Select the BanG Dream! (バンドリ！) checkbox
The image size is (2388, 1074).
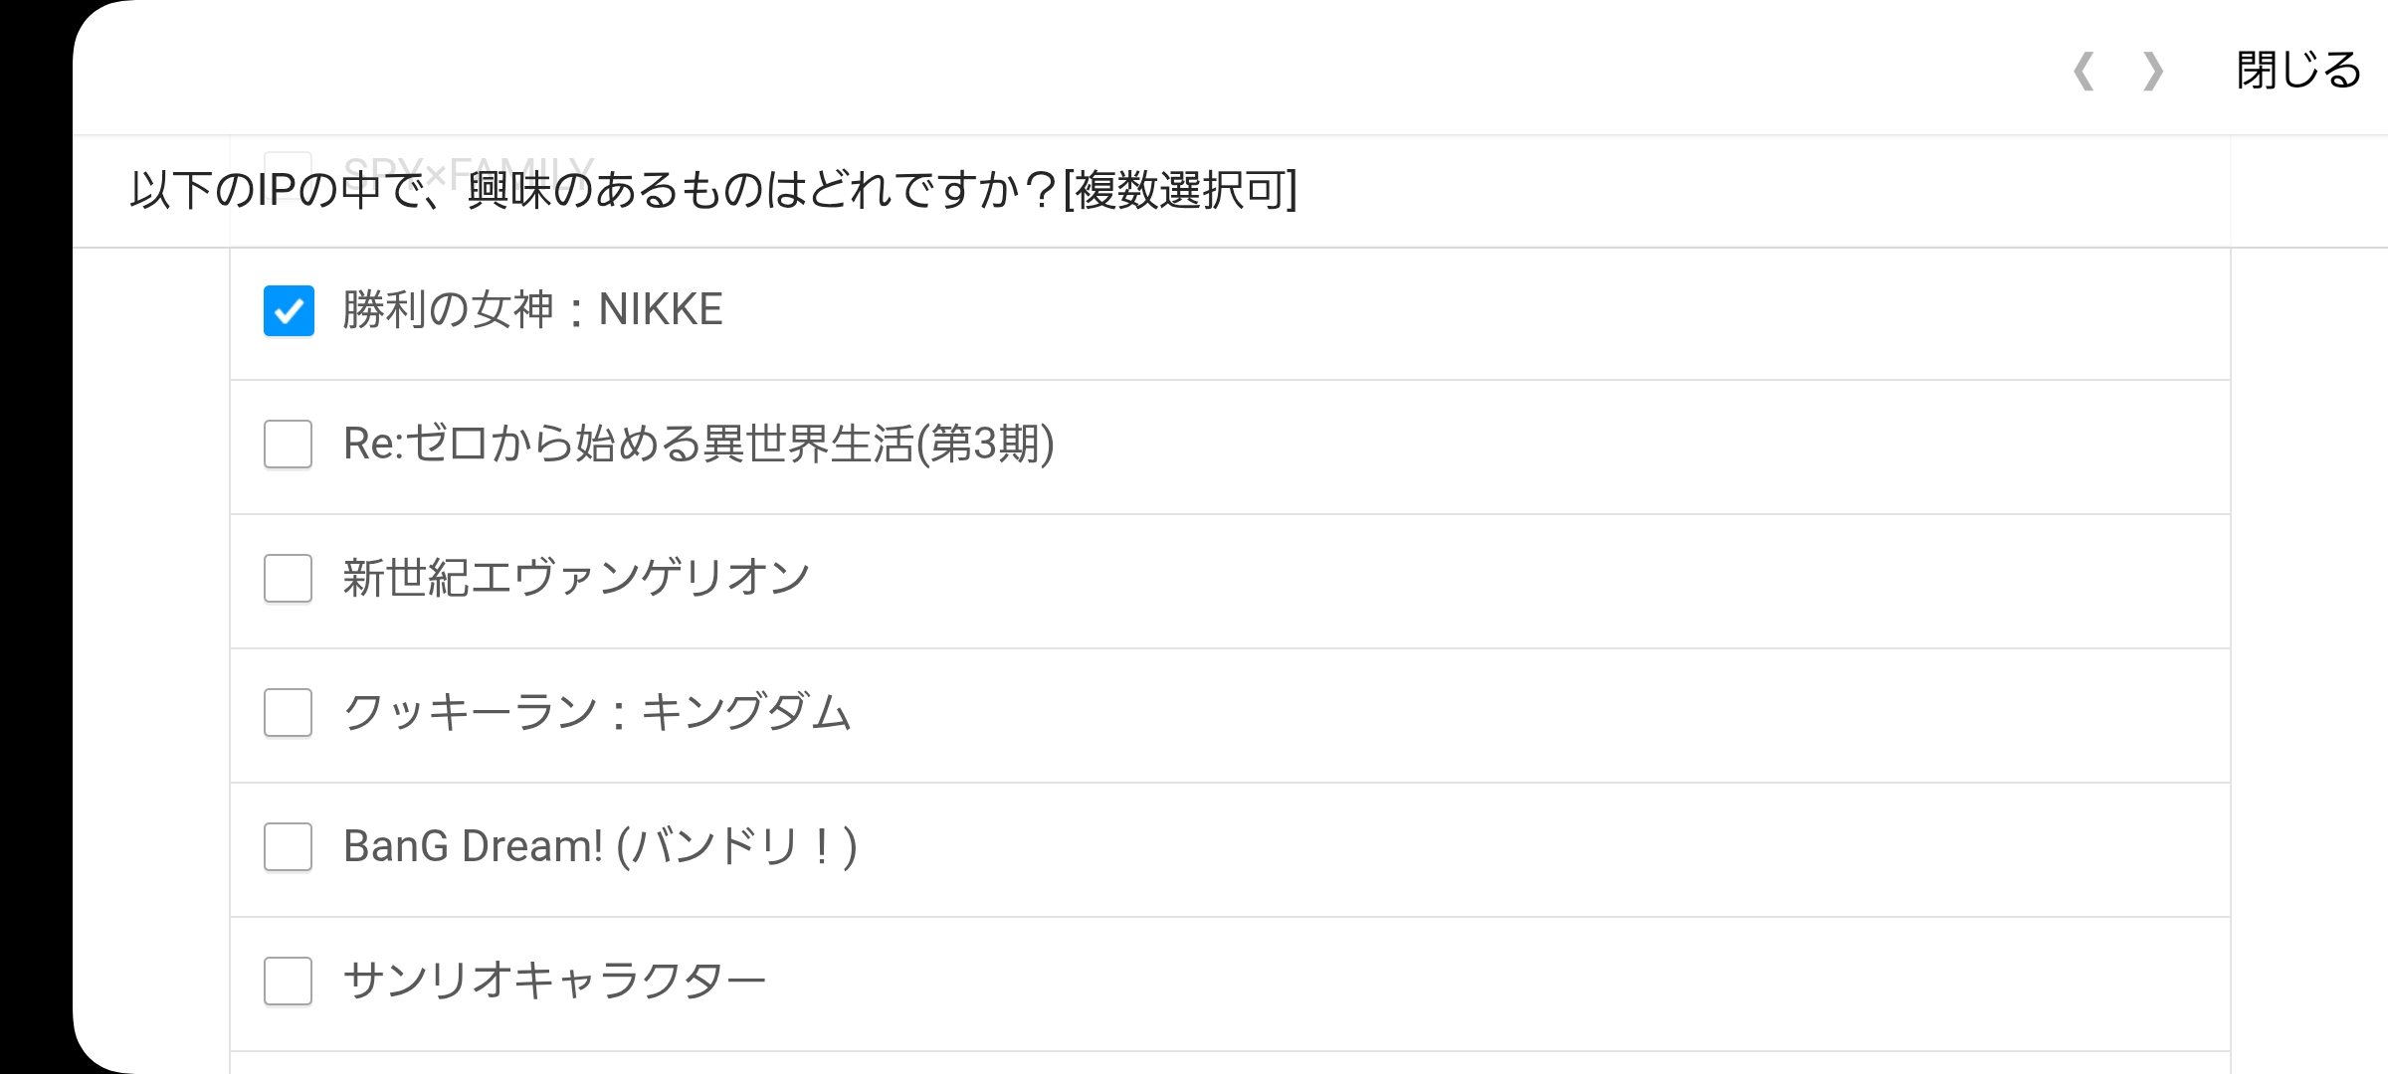(289, 847)
